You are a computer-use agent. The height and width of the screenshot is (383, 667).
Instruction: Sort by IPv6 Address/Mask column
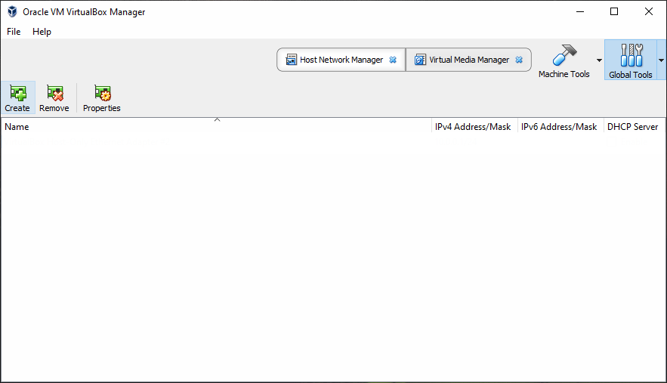[x=560, y=127]
